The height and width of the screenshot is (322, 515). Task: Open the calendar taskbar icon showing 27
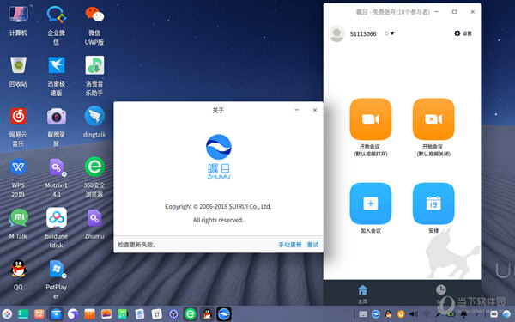pos(157,314)
